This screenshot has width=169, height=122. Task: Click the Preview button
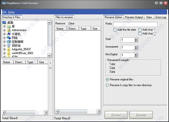tap(116, 115)
